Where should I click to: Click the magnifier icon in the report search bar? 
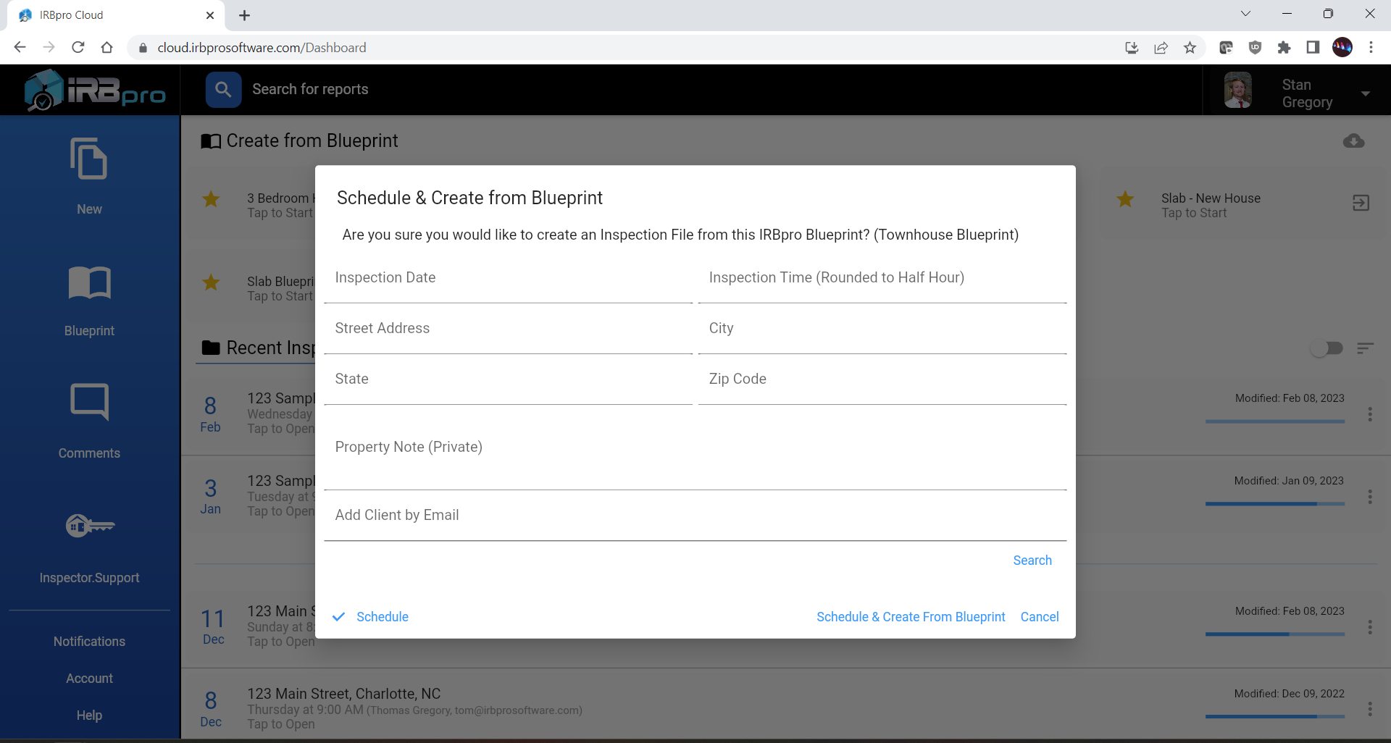coord(223,89)
